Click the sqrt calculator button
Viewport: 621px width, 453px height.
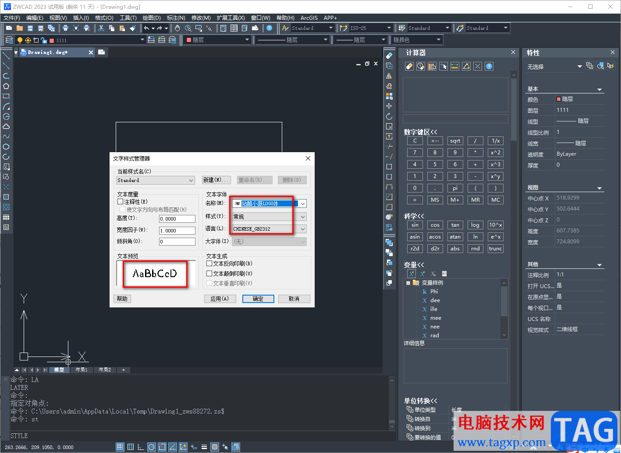tap(455, 141)
